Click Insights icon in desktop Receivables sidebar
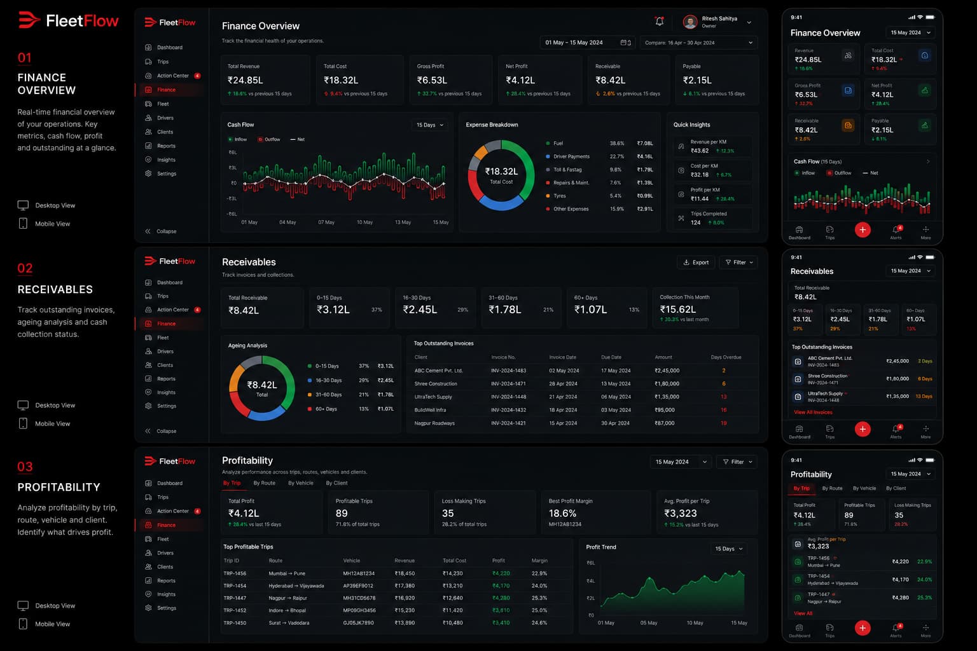977x651 pixels. pos(148,392)
